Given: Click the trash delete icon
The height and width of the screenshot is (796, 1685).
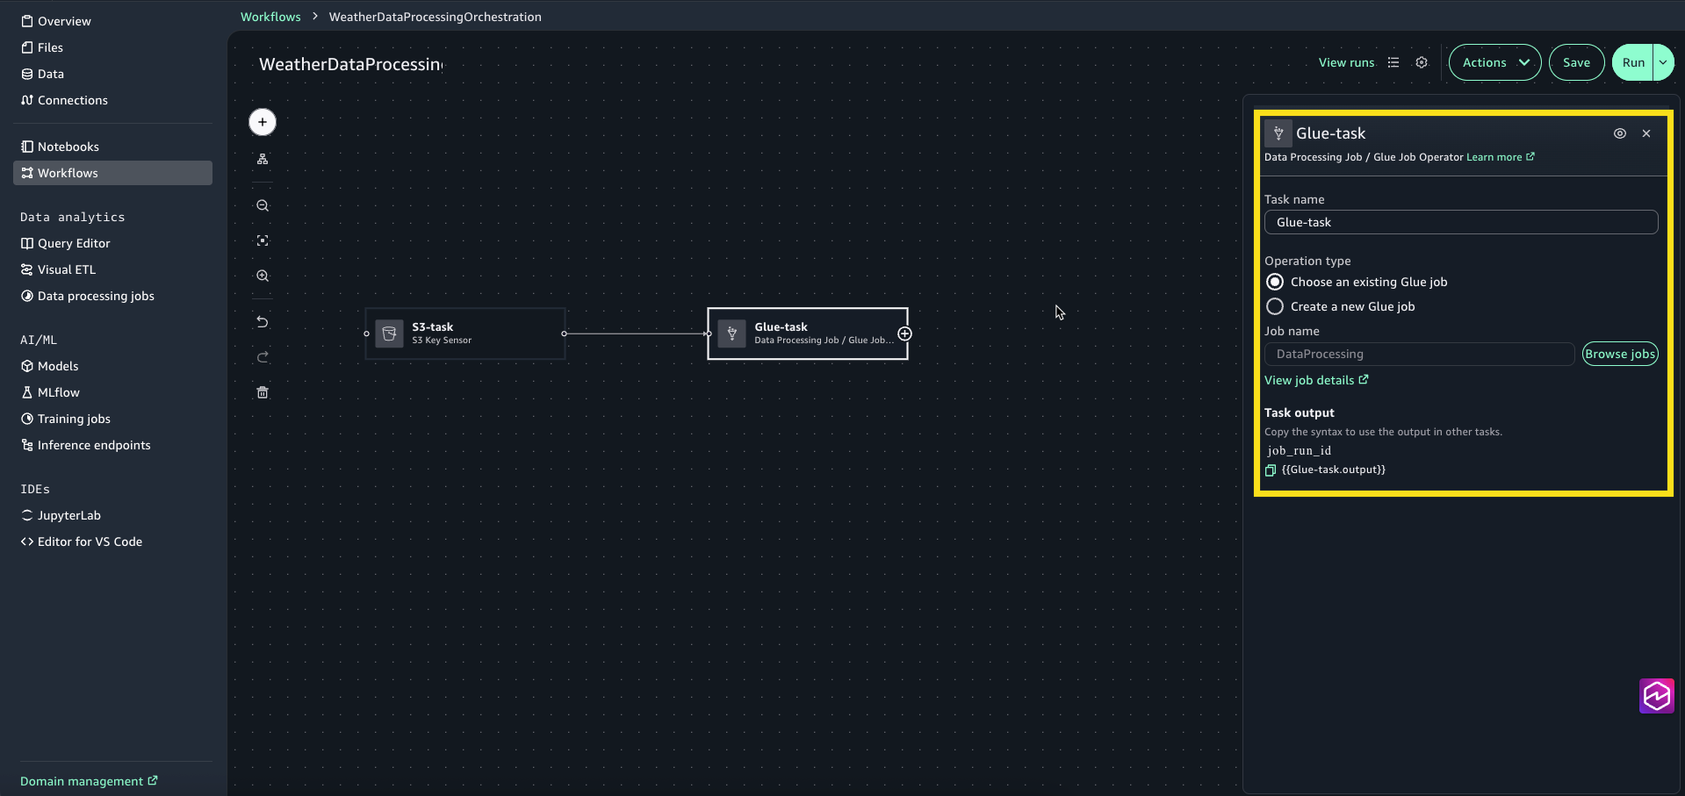Looking at the screenshot, I should point(263,392).
